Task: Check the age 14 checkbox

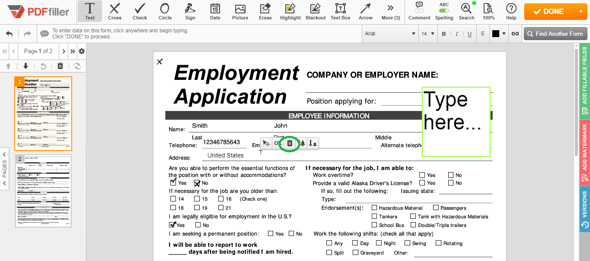Action: (x=173, y=199)
